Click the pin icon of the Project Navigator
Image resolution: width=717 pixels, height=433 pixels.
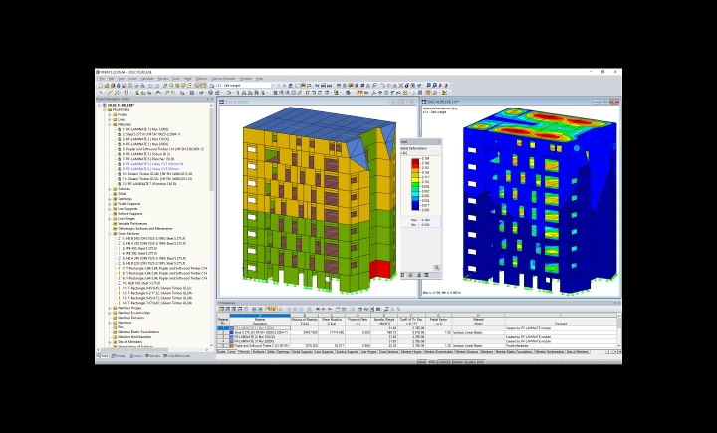click(x=207, y=99)
